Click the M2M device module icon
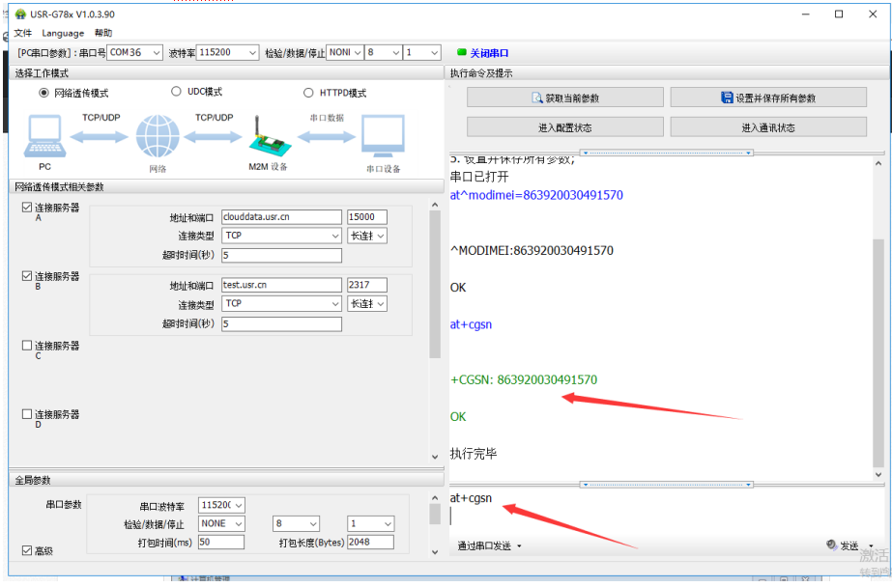 click(x=267, y=136)
